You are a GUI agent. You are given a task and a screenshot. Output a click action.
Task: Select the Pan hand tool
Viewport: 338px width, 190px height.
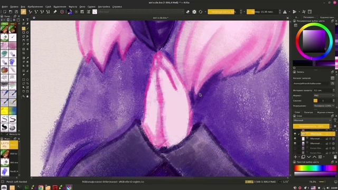[x=27, y=96]
